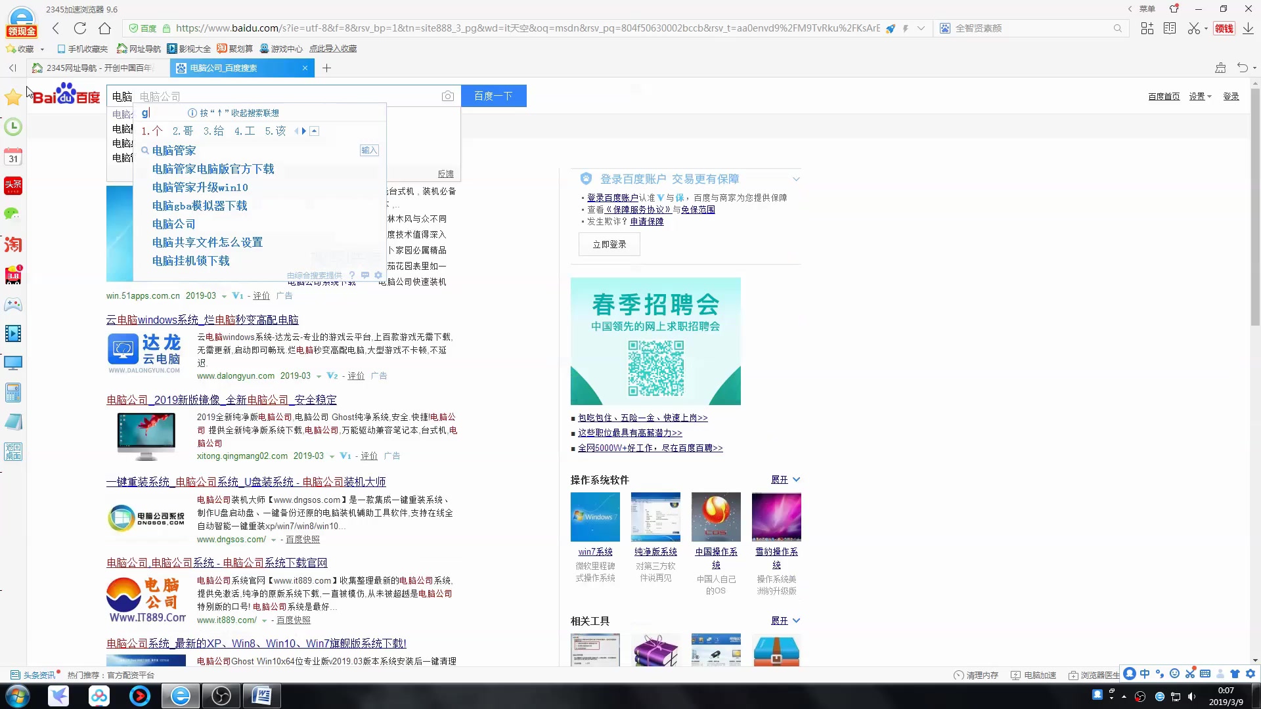Go to the browser home page icon
The image size is (1261, 709).
click(105, 28)
